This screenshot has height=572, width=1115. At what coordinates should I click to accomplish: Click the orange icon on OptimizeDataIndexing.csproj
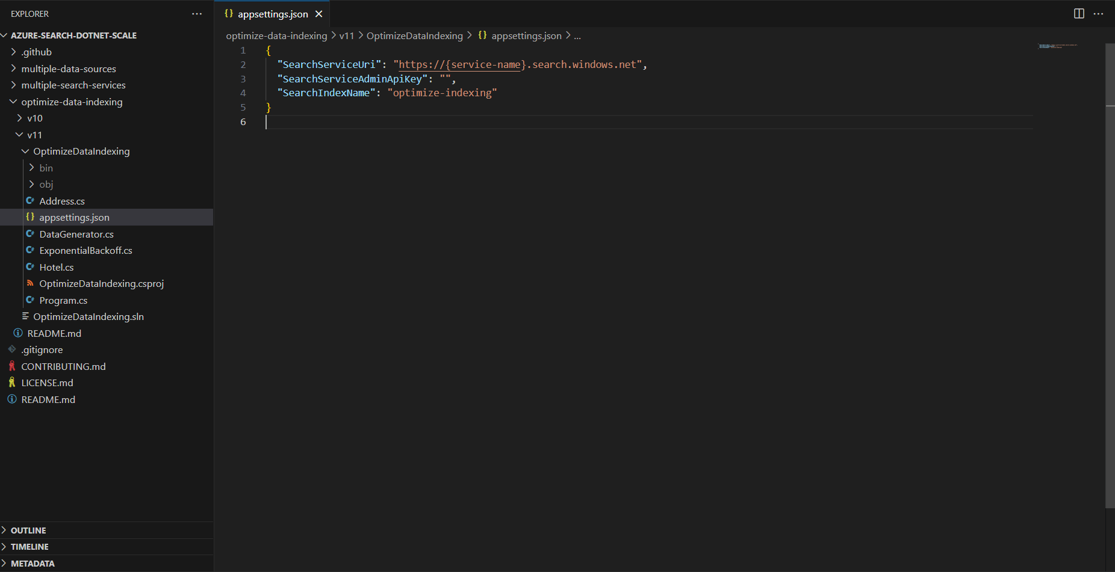coord(31,283)
